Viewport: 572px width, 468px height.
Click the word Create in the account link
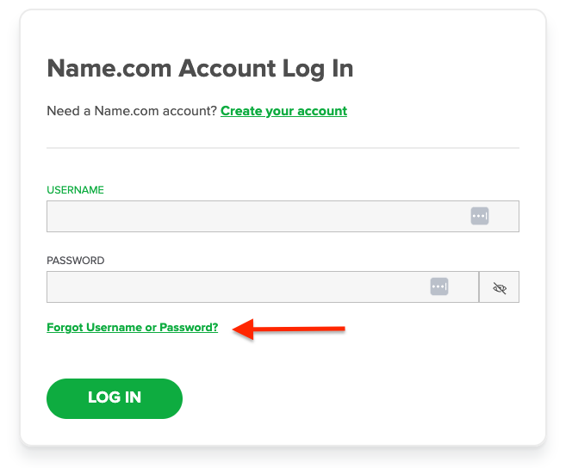[x=241, y=111]
